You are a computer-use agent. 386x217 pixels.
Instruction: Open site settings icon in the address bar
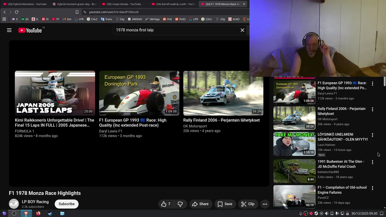85,12
